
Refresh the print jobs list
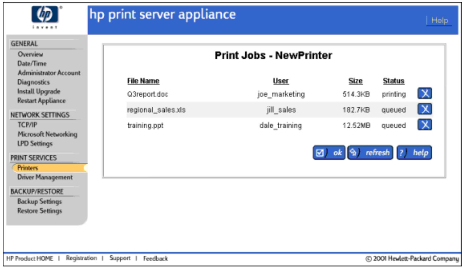370,153
